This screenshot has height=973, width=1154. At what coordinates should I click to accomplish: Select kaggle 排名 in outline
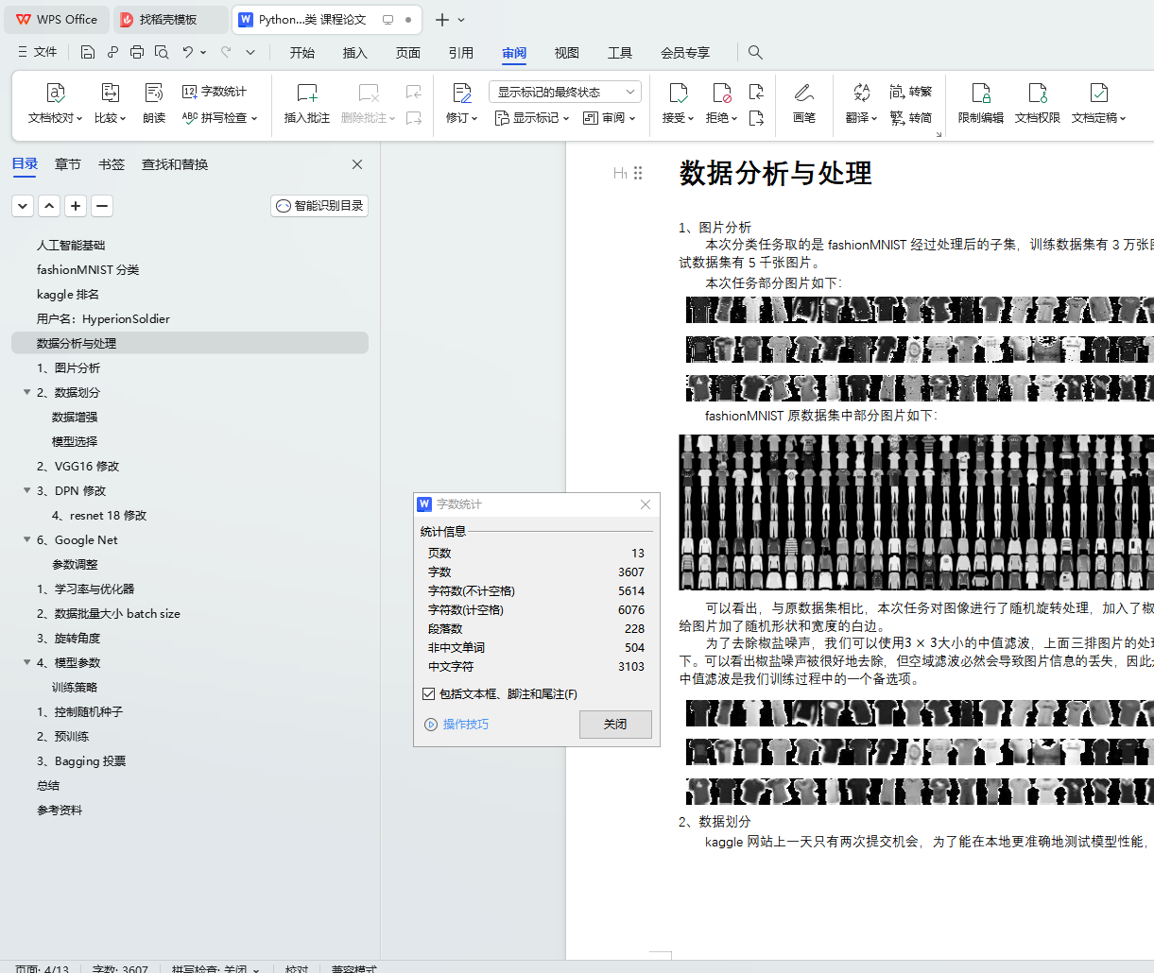point(68,294)
